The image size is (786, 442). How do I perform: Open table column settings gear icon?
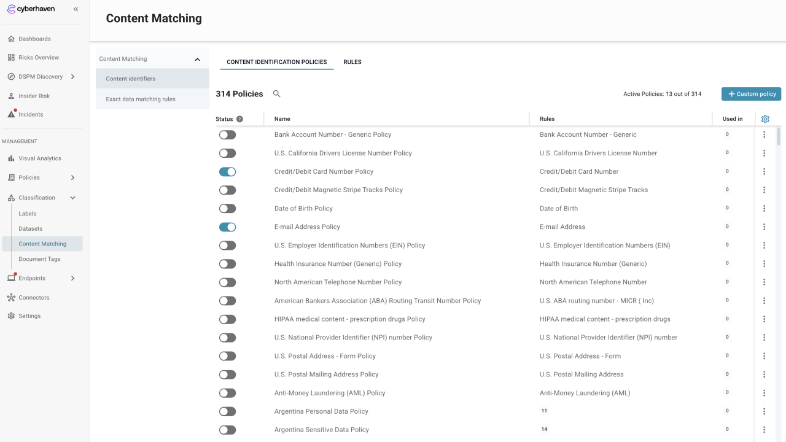point(765,119)
